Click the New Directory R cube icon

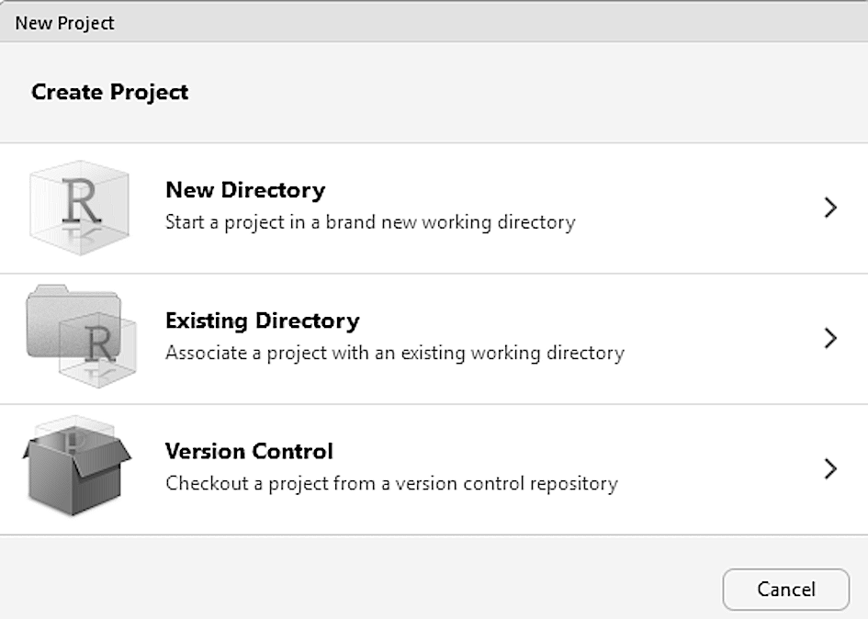pyautogui.click(x=79, y=207)
